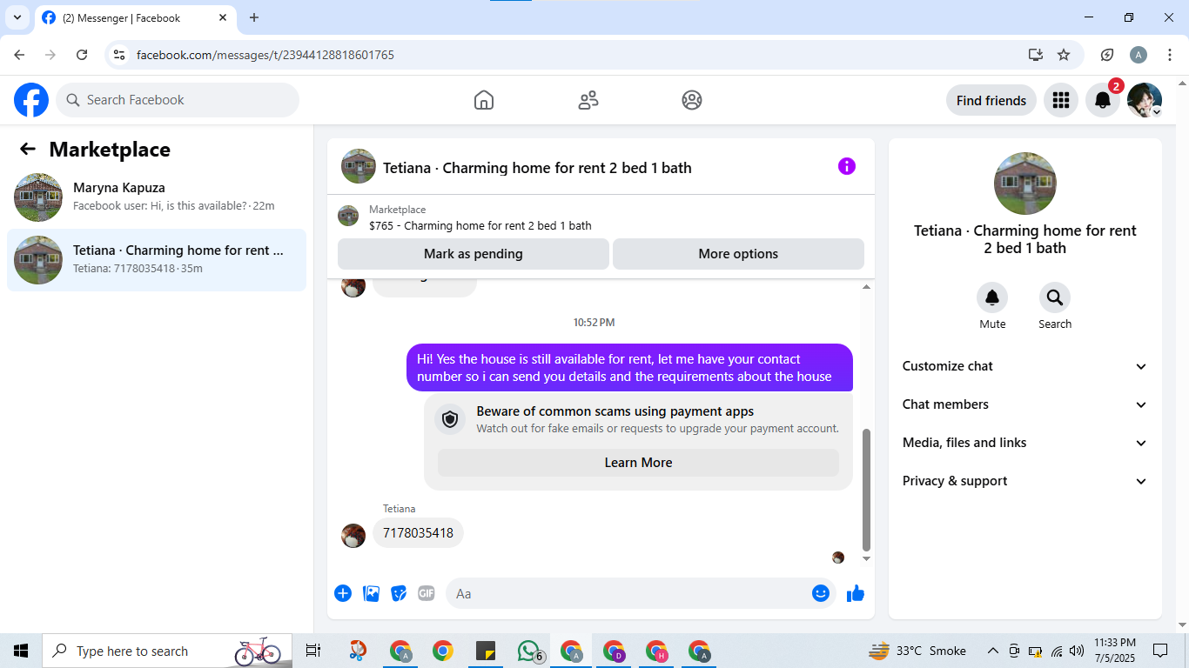The width and height of the screenshot is (1189, 668).
Task: Click Learn More on scam warning
Action: click(x=638, y=463)
